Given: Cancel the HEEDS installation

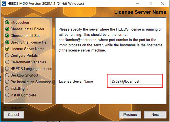Looking at the screenshot, I should 14,115.
